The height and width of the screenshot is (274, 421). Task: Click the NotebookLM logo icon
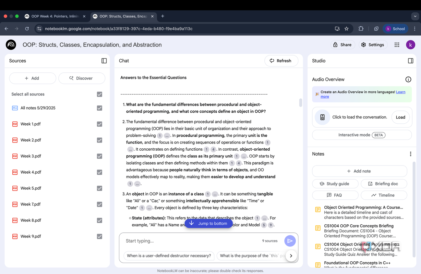[11, 45]
